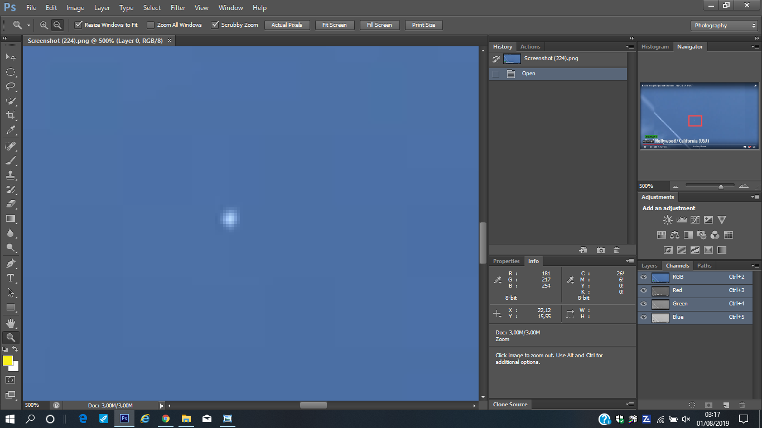
Task: Pick the Eyedropper tool
Action: click(x=11, y=130)
